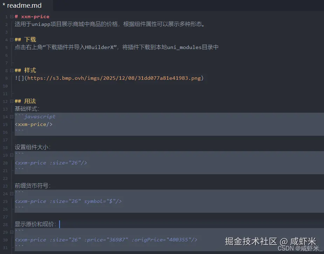Click the :size="26" attribute on line 20
Viewport: 324px width, 254px height.
(x=65, y=163)
